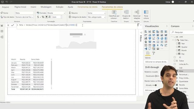Open the Arquivo tab
The image size is (194, 109).
pyautogui.click(x=5, y=7)
